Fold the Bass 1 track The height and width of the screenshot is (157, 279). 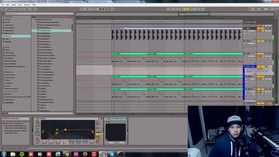pyautogui.click(x=246, y=76)
